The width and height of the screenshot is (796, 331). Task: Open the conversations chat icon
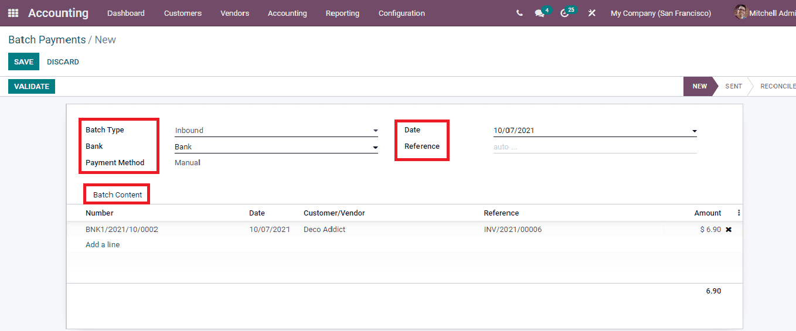[540, 13]
